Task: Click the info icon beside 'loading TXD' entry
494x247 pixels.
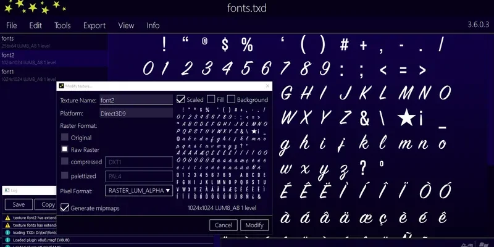Action: pos(7,233)
